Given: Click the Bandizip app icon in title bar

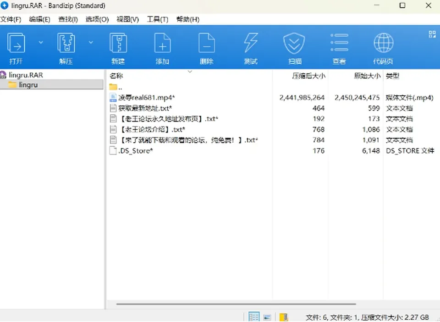Looking at the screenshot, I should 4,6.
